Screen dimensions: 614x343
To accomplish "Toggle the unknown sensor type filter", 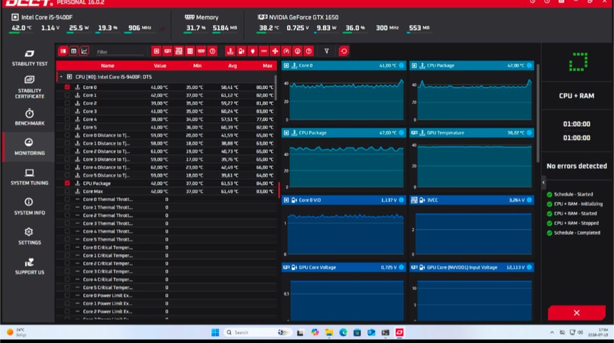I will (308, 51).
